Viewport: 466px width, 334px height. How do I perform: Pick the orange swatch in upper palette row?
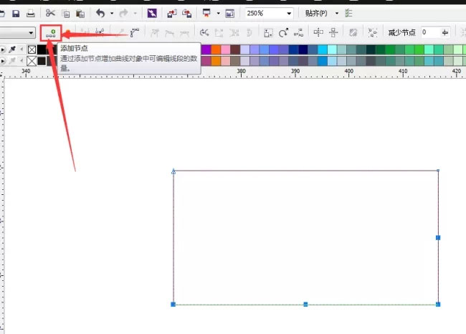point(216,49)
